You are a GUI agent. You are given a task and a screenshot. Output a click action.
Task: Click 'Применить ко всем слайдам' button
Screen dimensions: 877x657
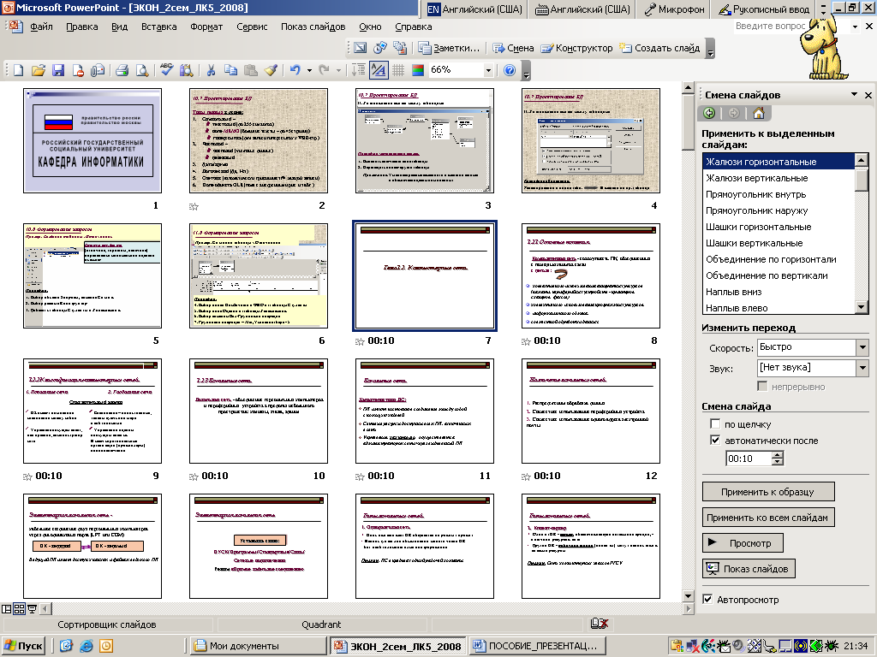click(x=767, y=518)
